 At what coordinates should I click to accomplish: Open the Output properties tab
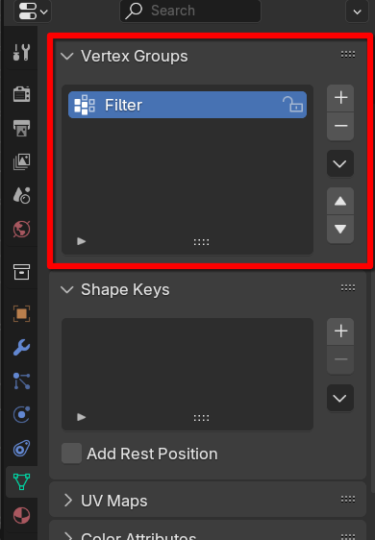[x=21, y=128]
